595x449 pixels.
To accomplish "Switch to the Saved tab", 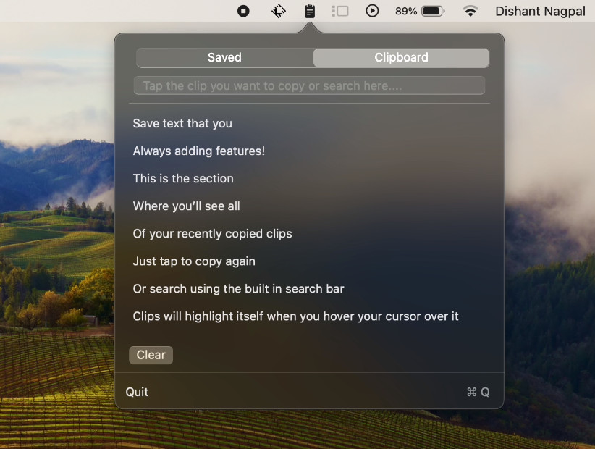I will coord(224,58).
